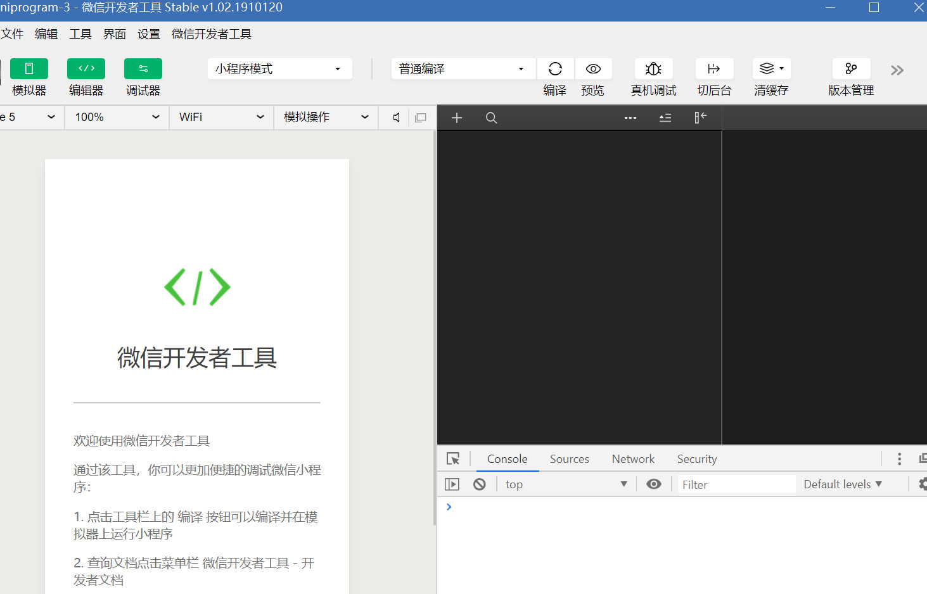Toggle the simulator panel button
This screenshot has height=594, width=927.
point(29,69)
